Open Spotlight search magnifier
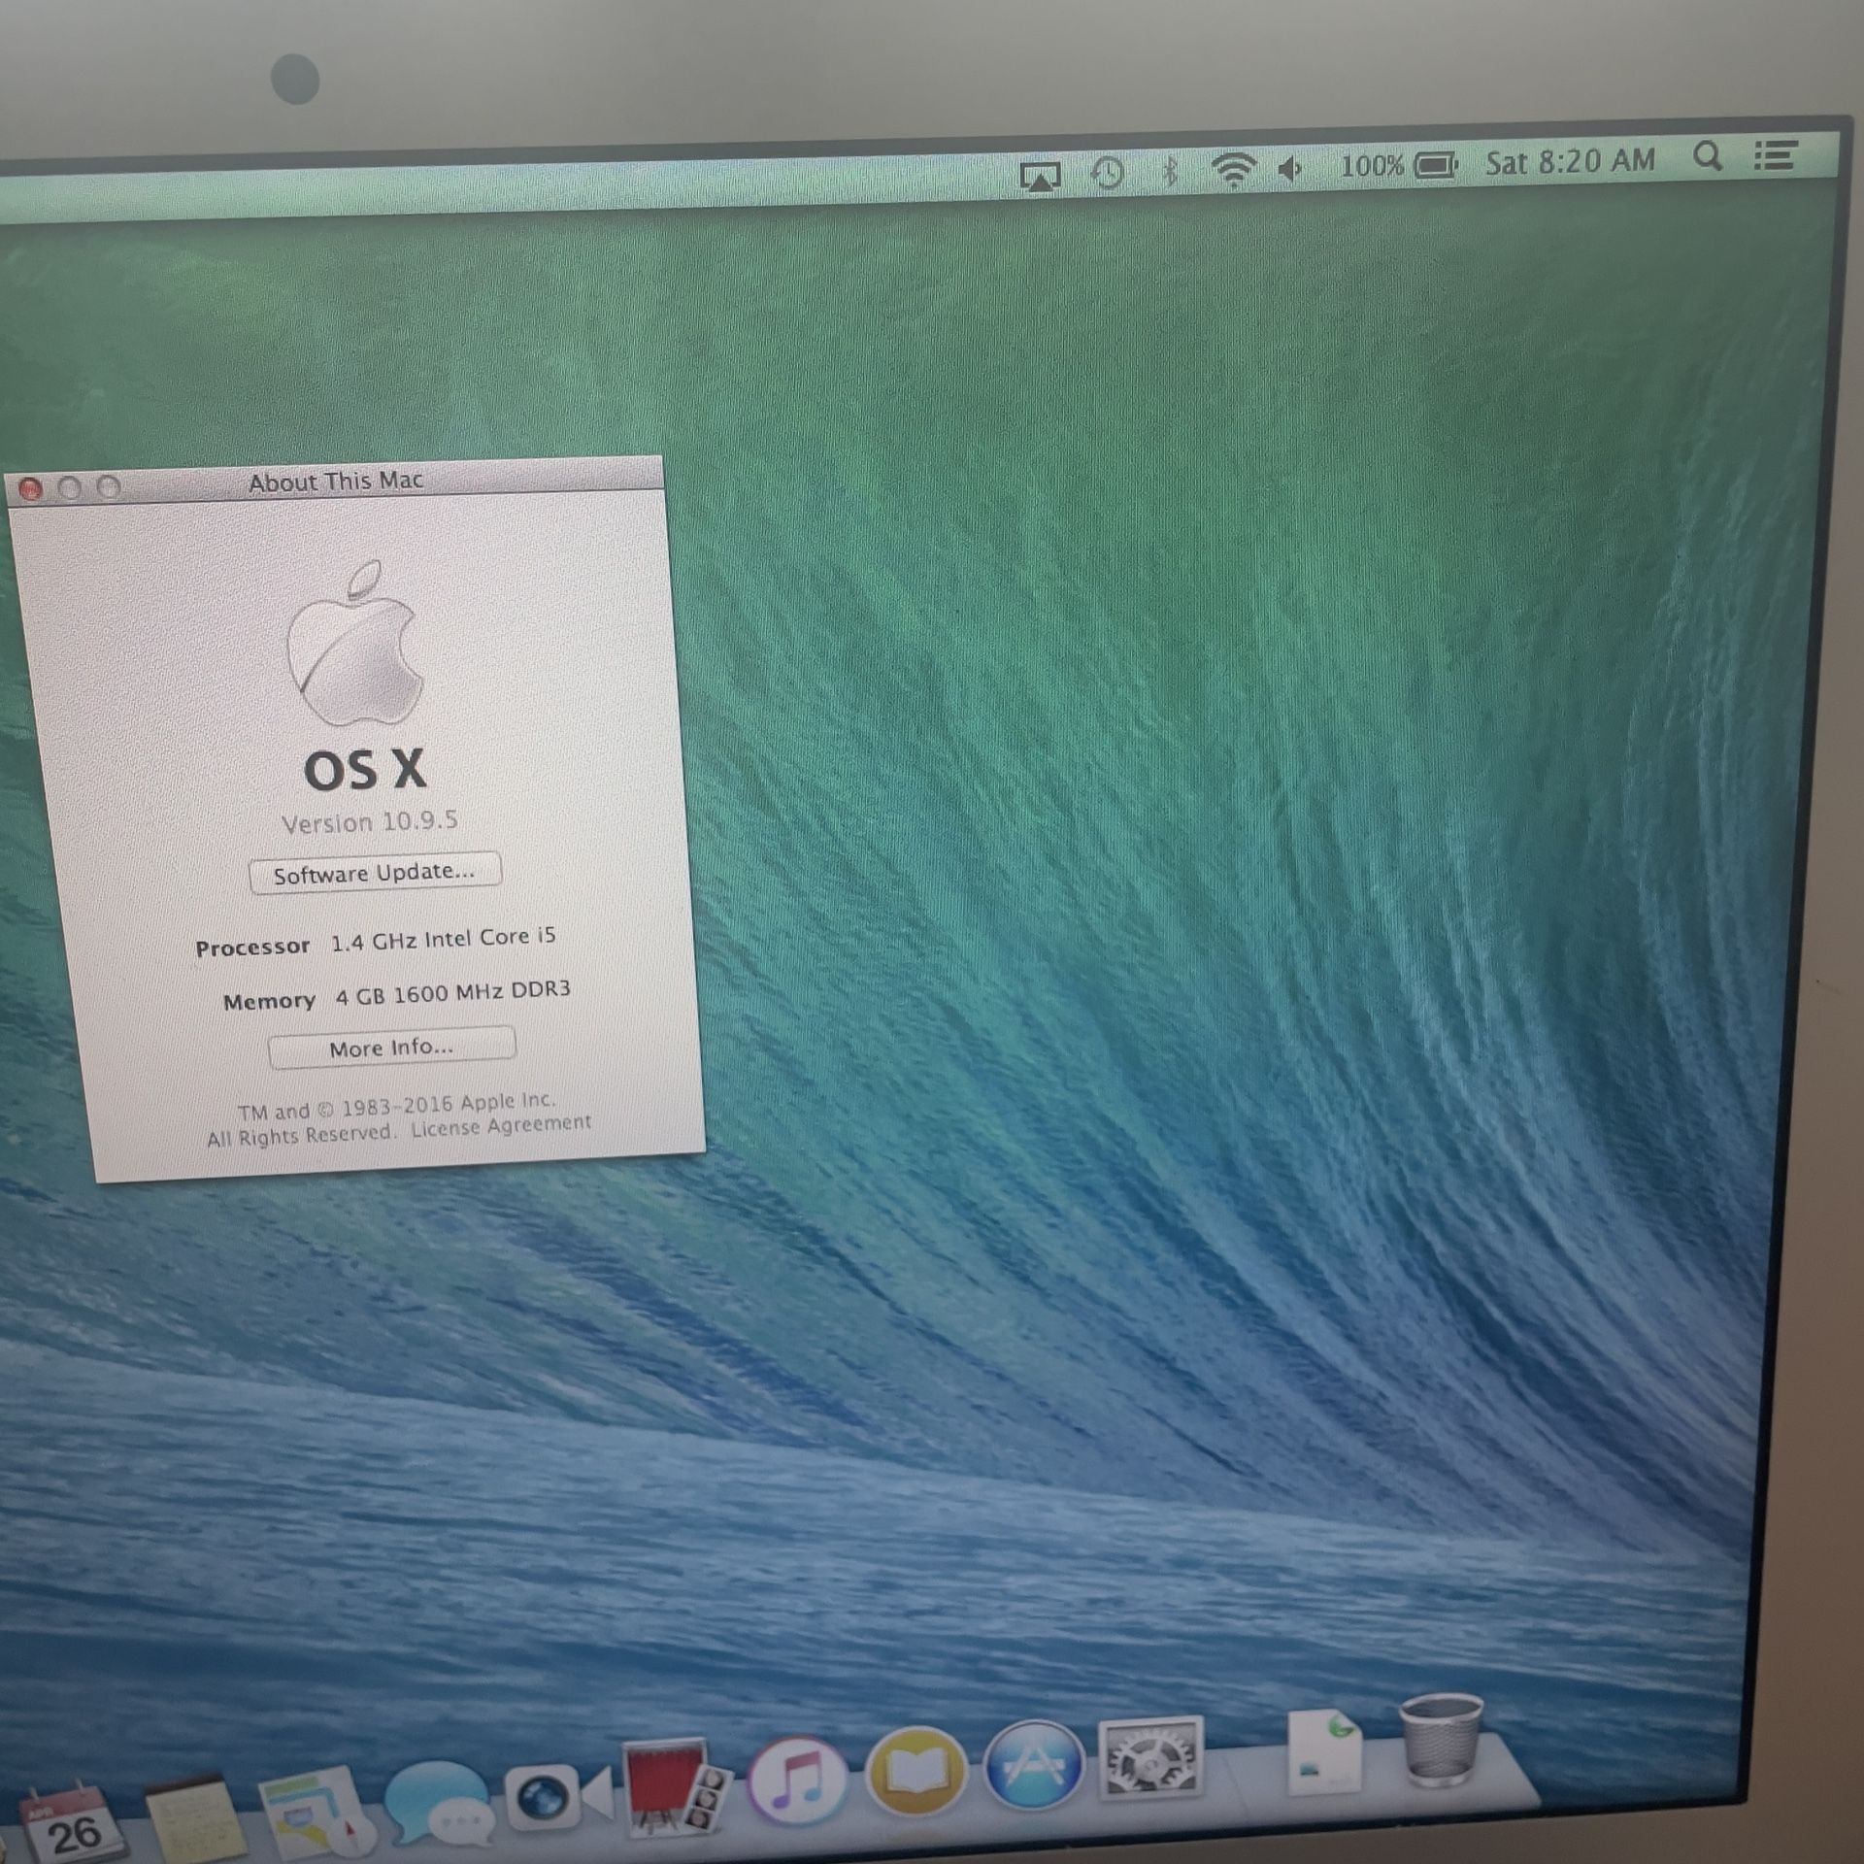The width and height of the screenshot is (1864, 1864). 1707,156
